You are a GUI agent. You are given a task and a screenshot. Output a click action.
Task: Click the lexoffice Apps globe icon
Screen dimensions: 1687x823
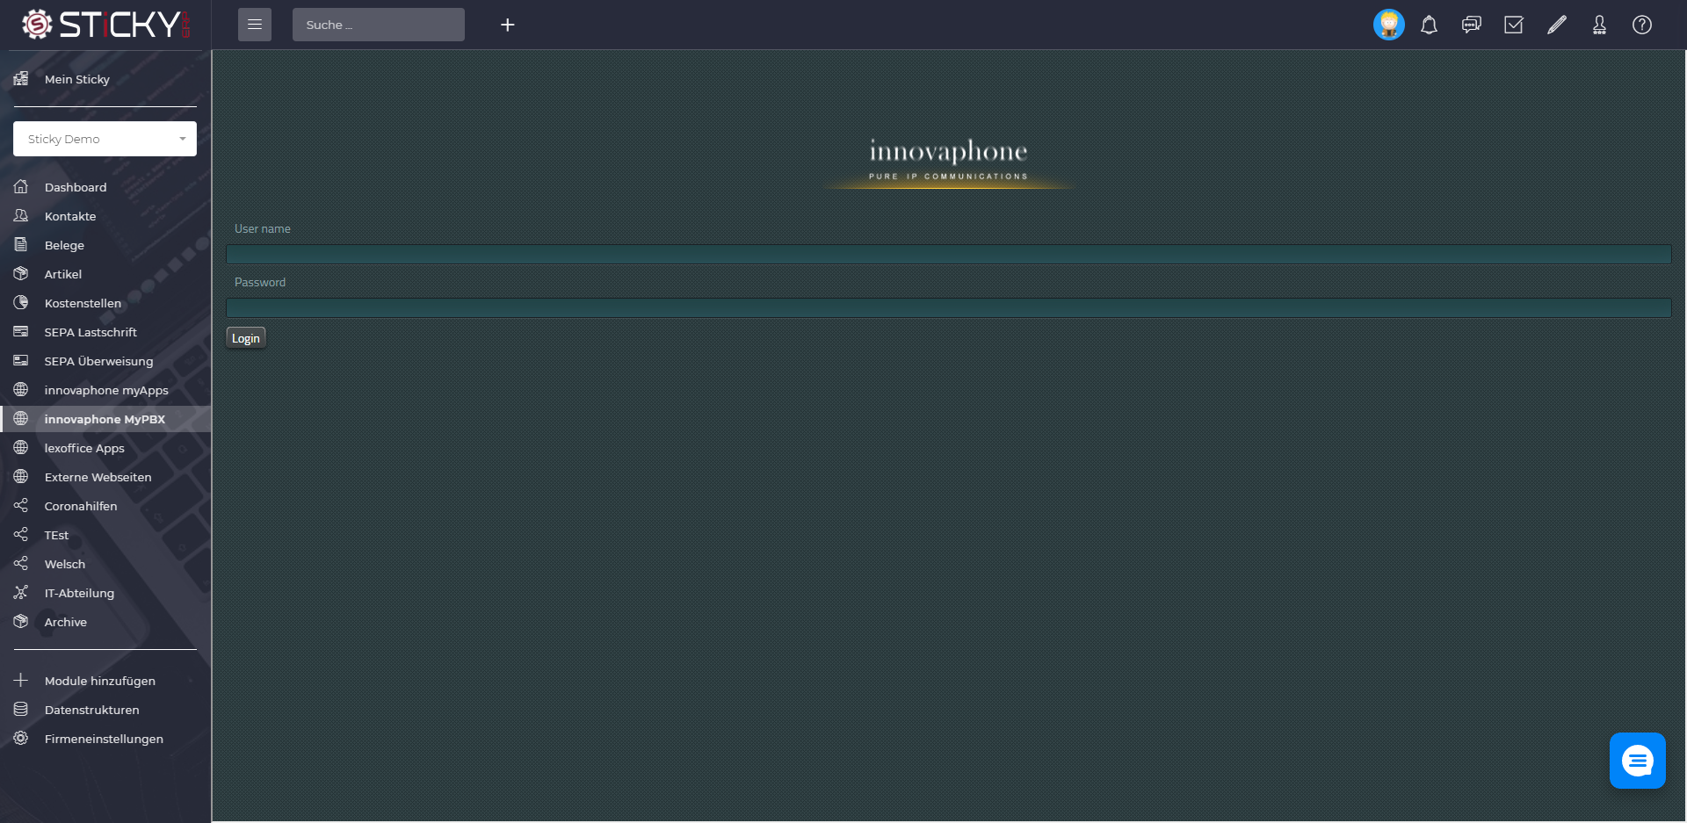click(x=21, y=448)
